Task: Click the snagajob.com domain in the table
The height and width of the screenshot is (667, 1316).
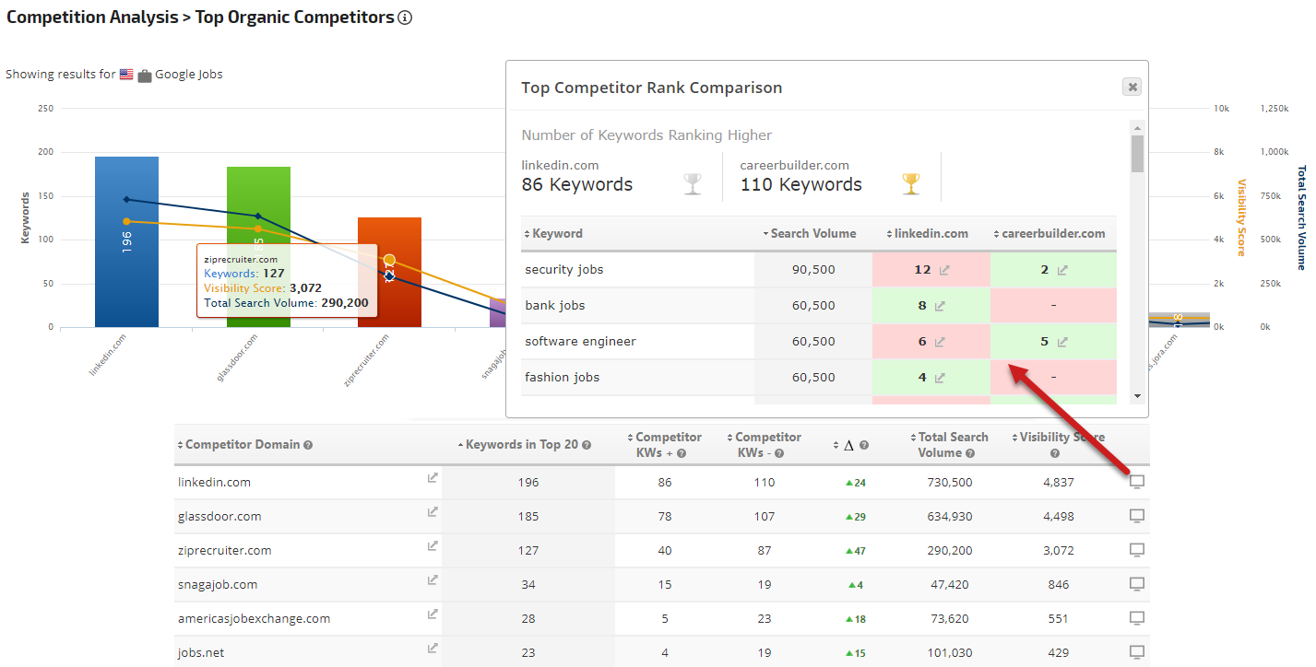Action: click(x=218, y=584)
